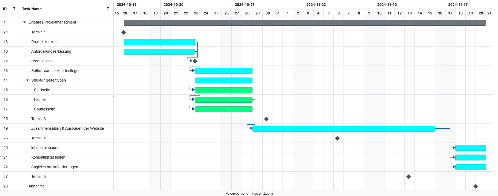
Task: Click the grid-chart splitter handle
Action: 113,95
